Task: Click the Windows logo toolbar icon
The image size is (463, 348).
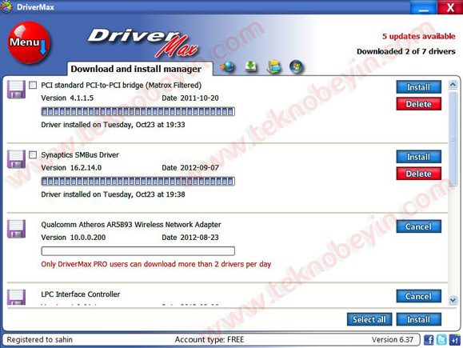Action: point(296,66)
